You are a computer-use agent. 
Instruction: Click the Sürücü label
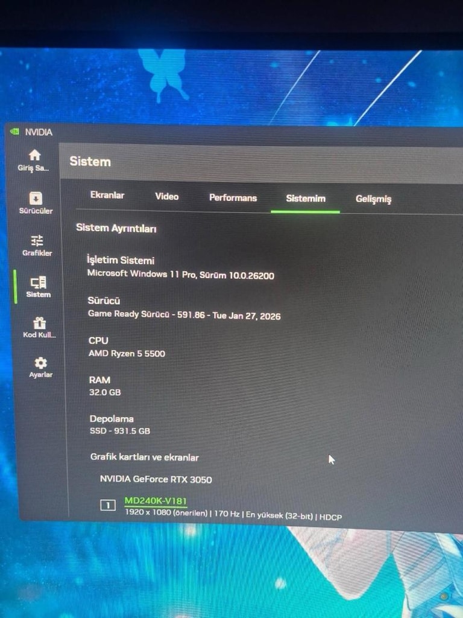click(104, 301)
